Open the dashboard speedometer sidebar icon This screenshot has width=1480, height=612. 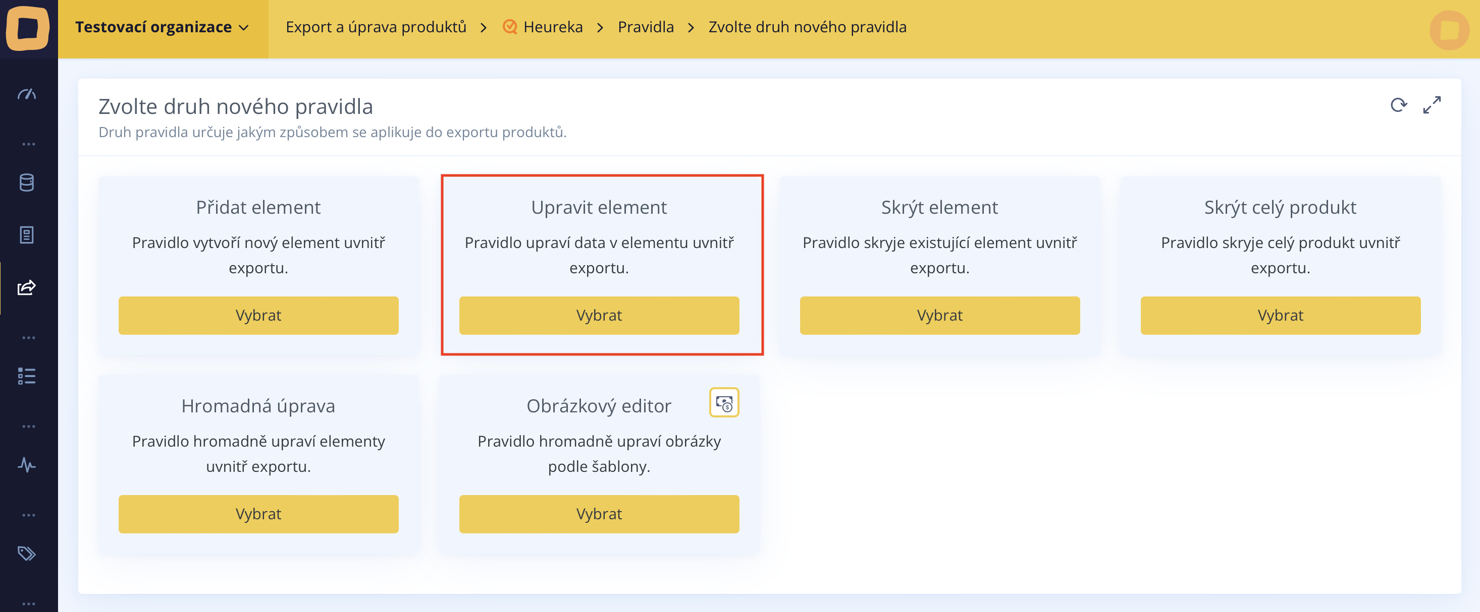[x=27, y=94]
